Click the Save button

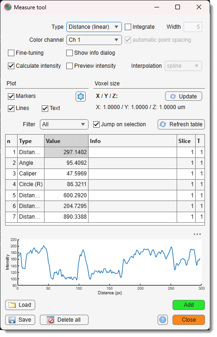(20, 320)
